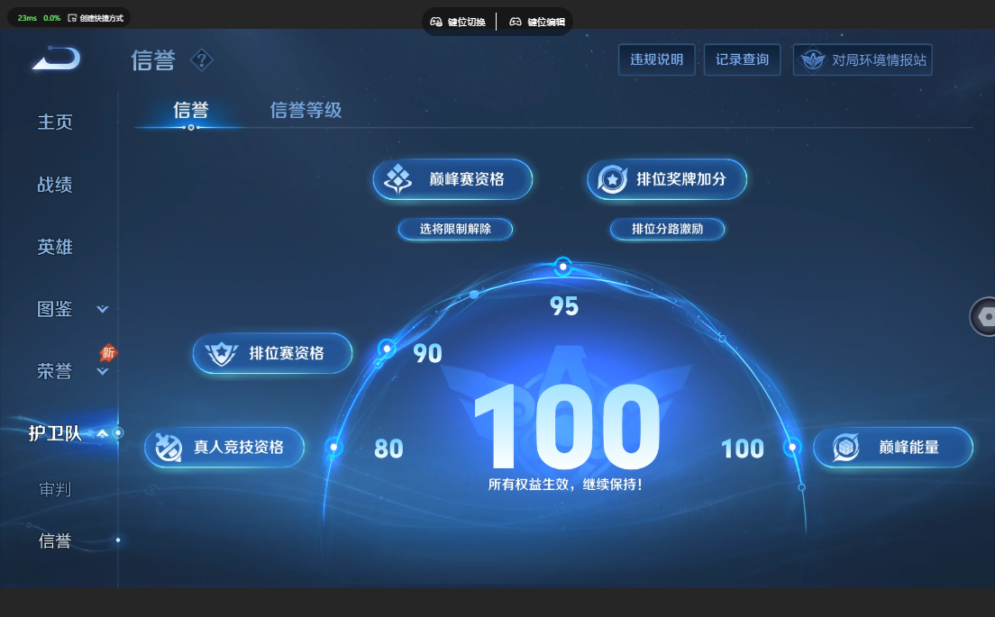Open 记录查询 button
The width and height of the screenshot is (995, 617).
(743, 59)
